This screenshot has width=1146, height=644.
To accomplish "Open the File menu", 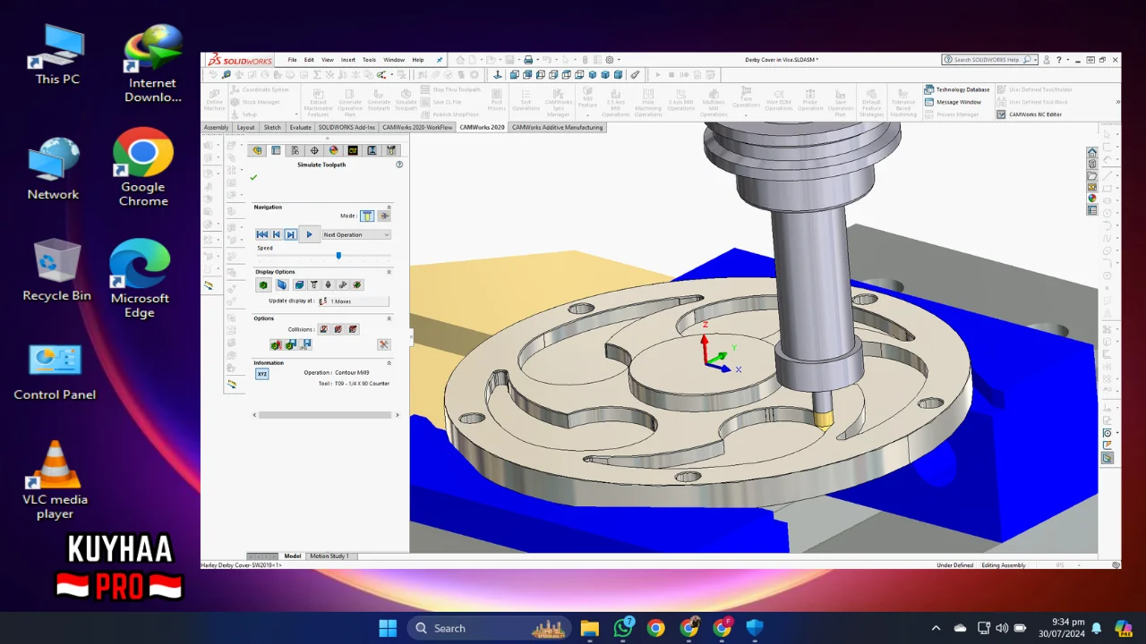I will point(292,60).
